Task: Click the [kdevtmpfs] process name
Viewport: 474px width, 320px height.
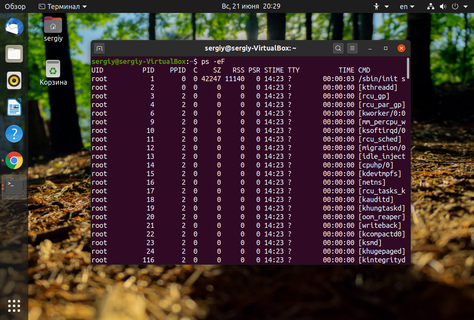Action: click(x=380, y=174)
